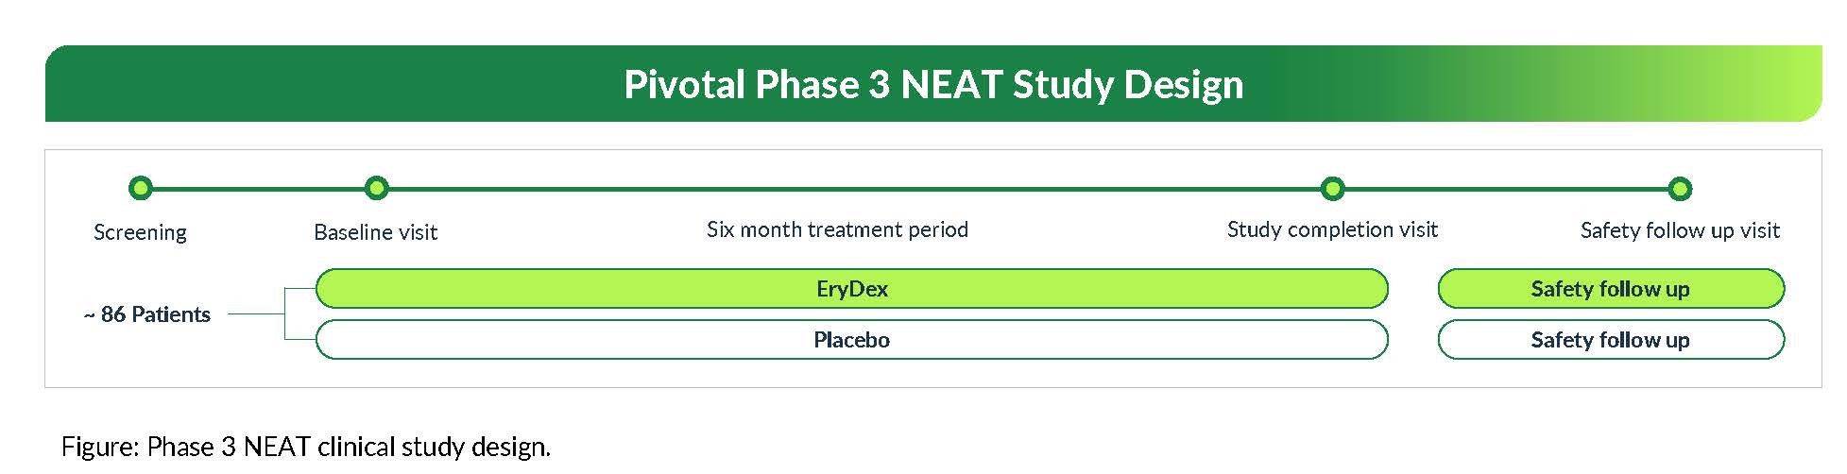Click the white Safety follow up pill
Viewport: 1847px width, 474px height.
[x=1610, y=340]
